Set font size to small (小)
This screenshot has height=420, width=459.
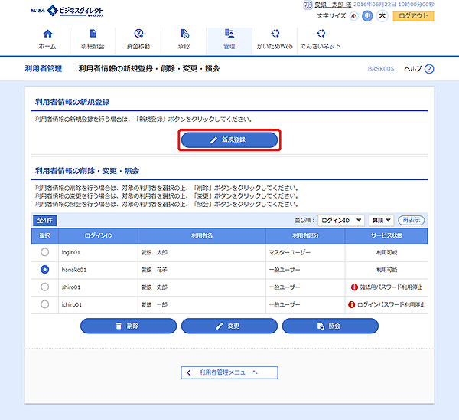(353, 16)
